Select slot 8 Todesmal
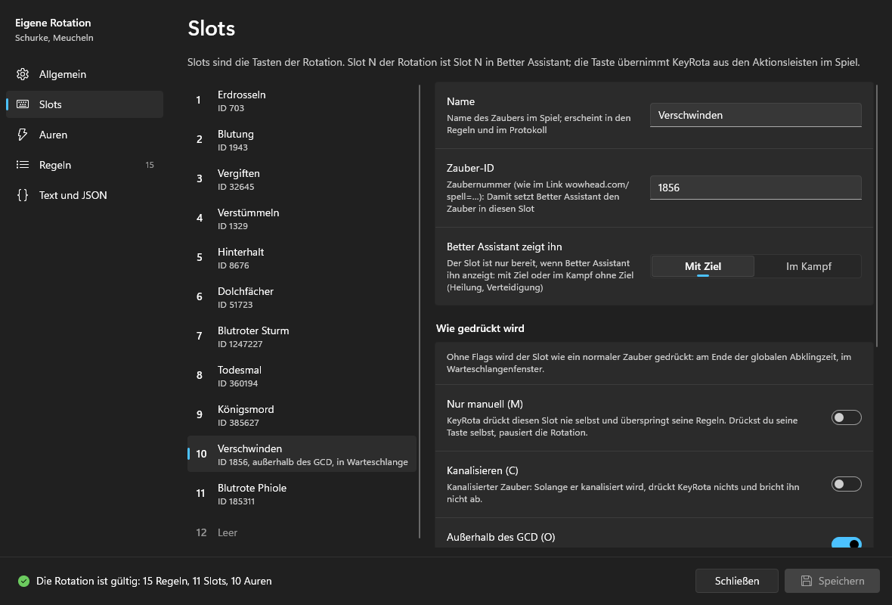The width and height of the screenshot is (892, 605). pyautogui.click(x=302, y=376)
